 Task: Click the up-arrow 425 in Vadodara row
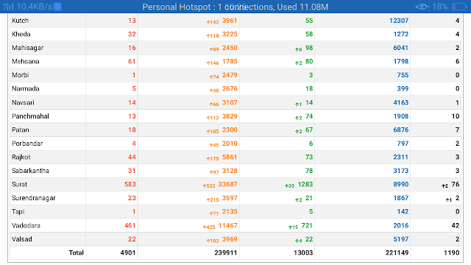[209, 227]
